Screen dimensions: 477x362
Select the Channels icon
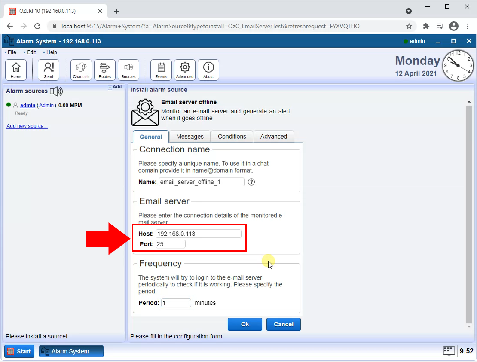pyautogui.click(x=81, y=70)
